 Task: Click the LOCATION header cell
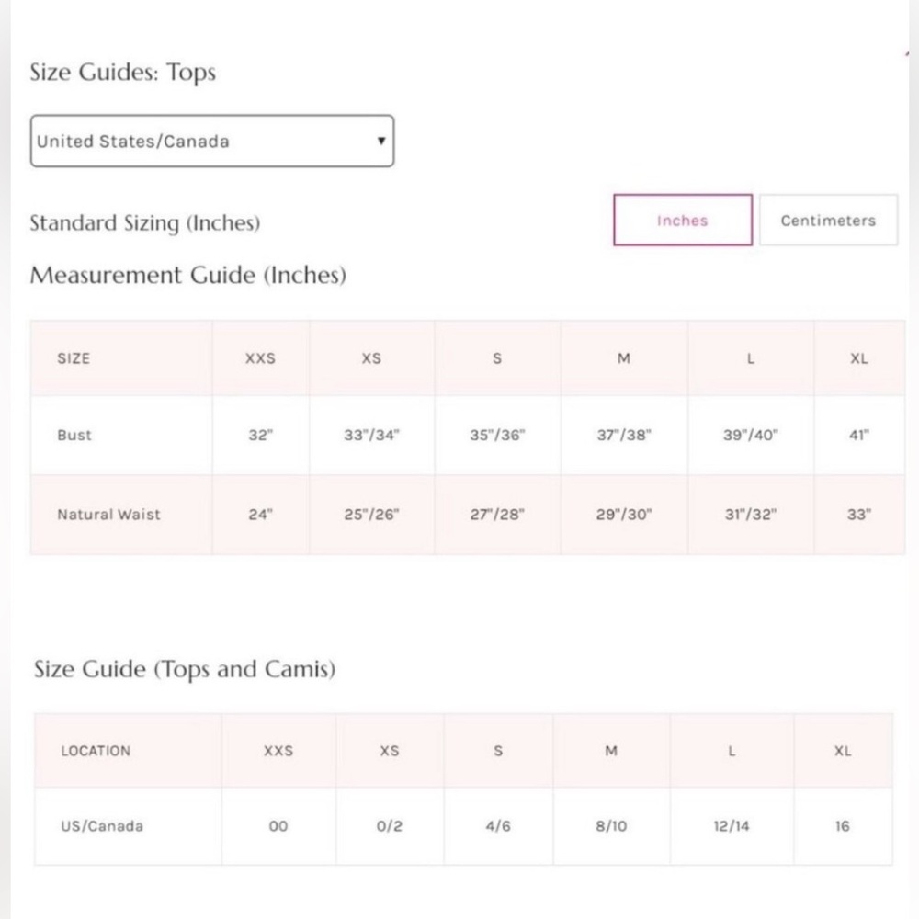129,751
